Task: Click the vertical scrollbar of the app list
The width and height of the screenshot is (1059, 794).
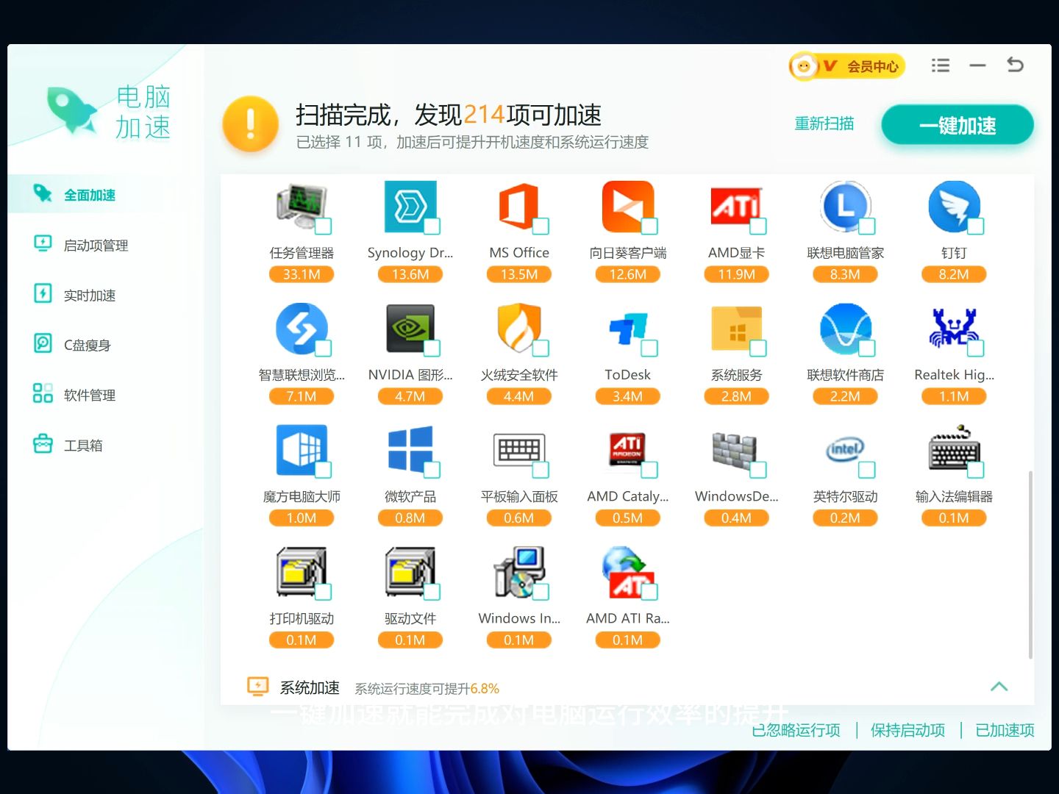Action: (1030, 564)
